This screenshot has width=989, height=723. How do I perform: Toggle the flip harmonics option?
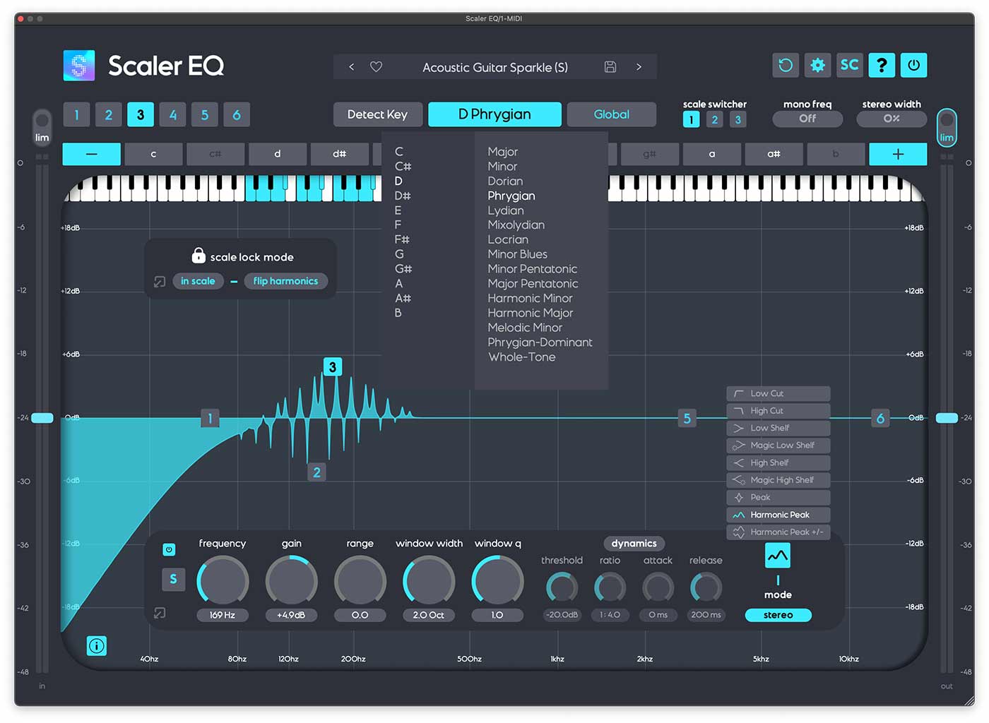pyautogui.click(x=285, y=280)
